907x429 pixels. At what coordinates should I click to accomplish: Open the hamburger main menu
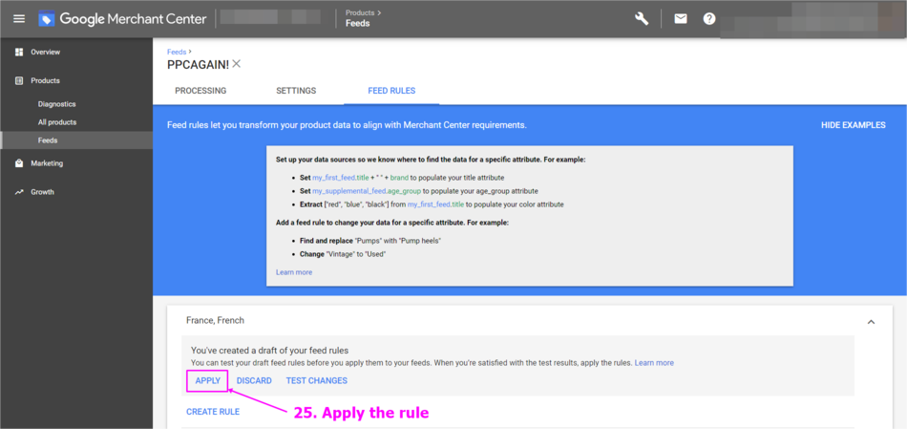(19, 18)
